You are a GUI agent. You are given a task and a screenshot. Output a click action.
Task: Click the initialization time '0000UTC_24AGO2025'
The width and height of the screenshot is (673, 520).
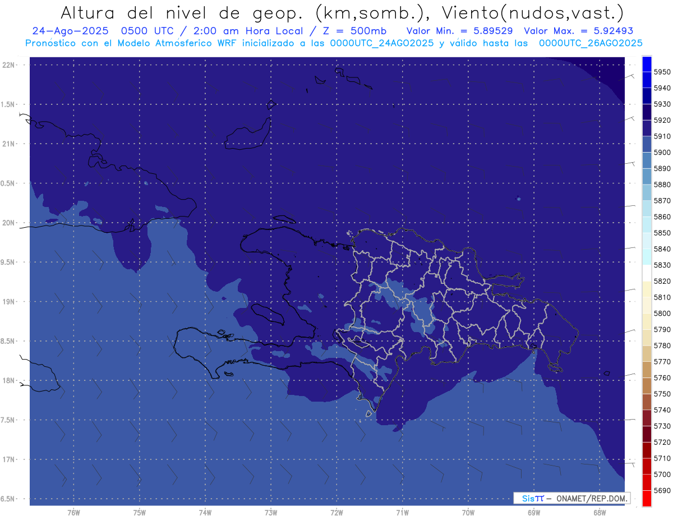point(382,43)
